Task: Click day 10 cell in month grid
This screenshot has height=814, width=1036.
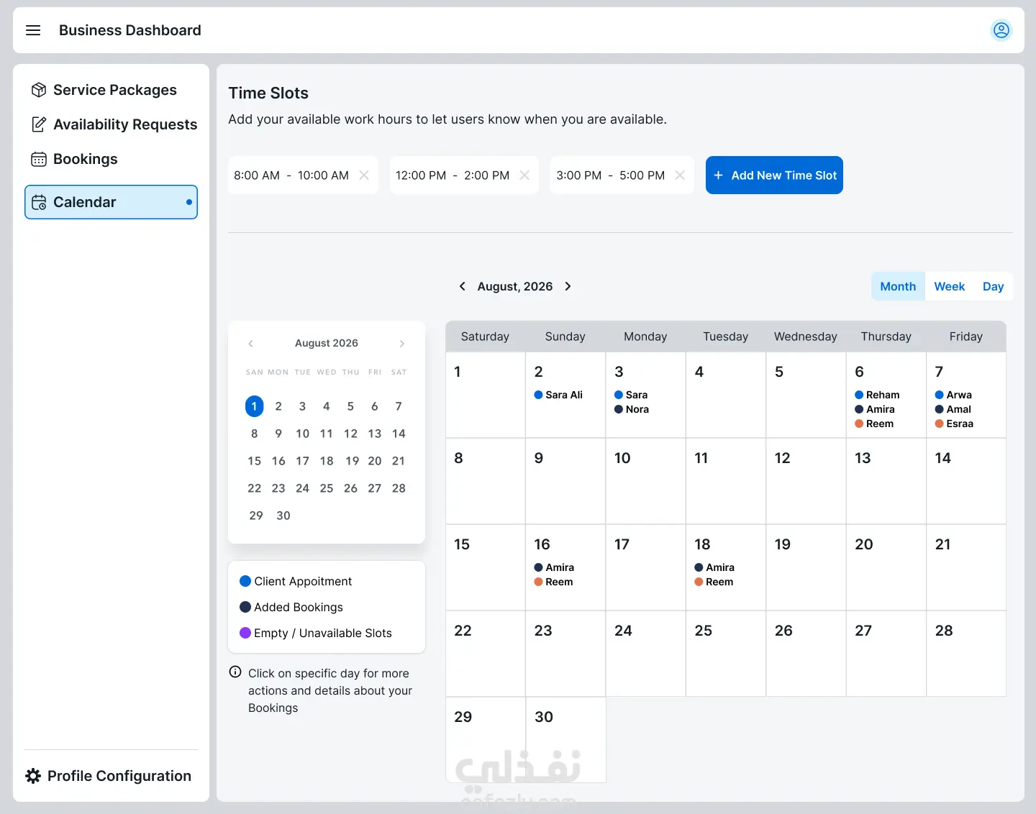Action: (x=645, y=481)
